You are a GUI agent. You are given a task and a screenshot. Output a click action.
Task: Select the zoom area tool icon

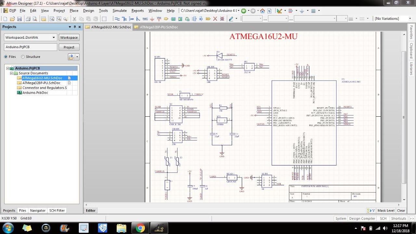coord(59,19)
